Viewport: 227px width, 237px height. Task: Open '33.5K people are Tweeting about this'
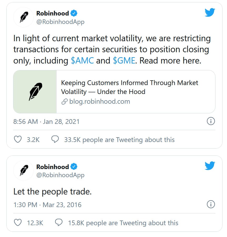click(119, 140)
